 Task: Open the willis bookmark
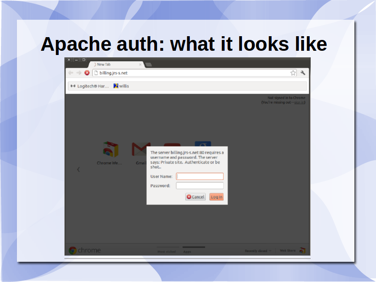[121, 86]
